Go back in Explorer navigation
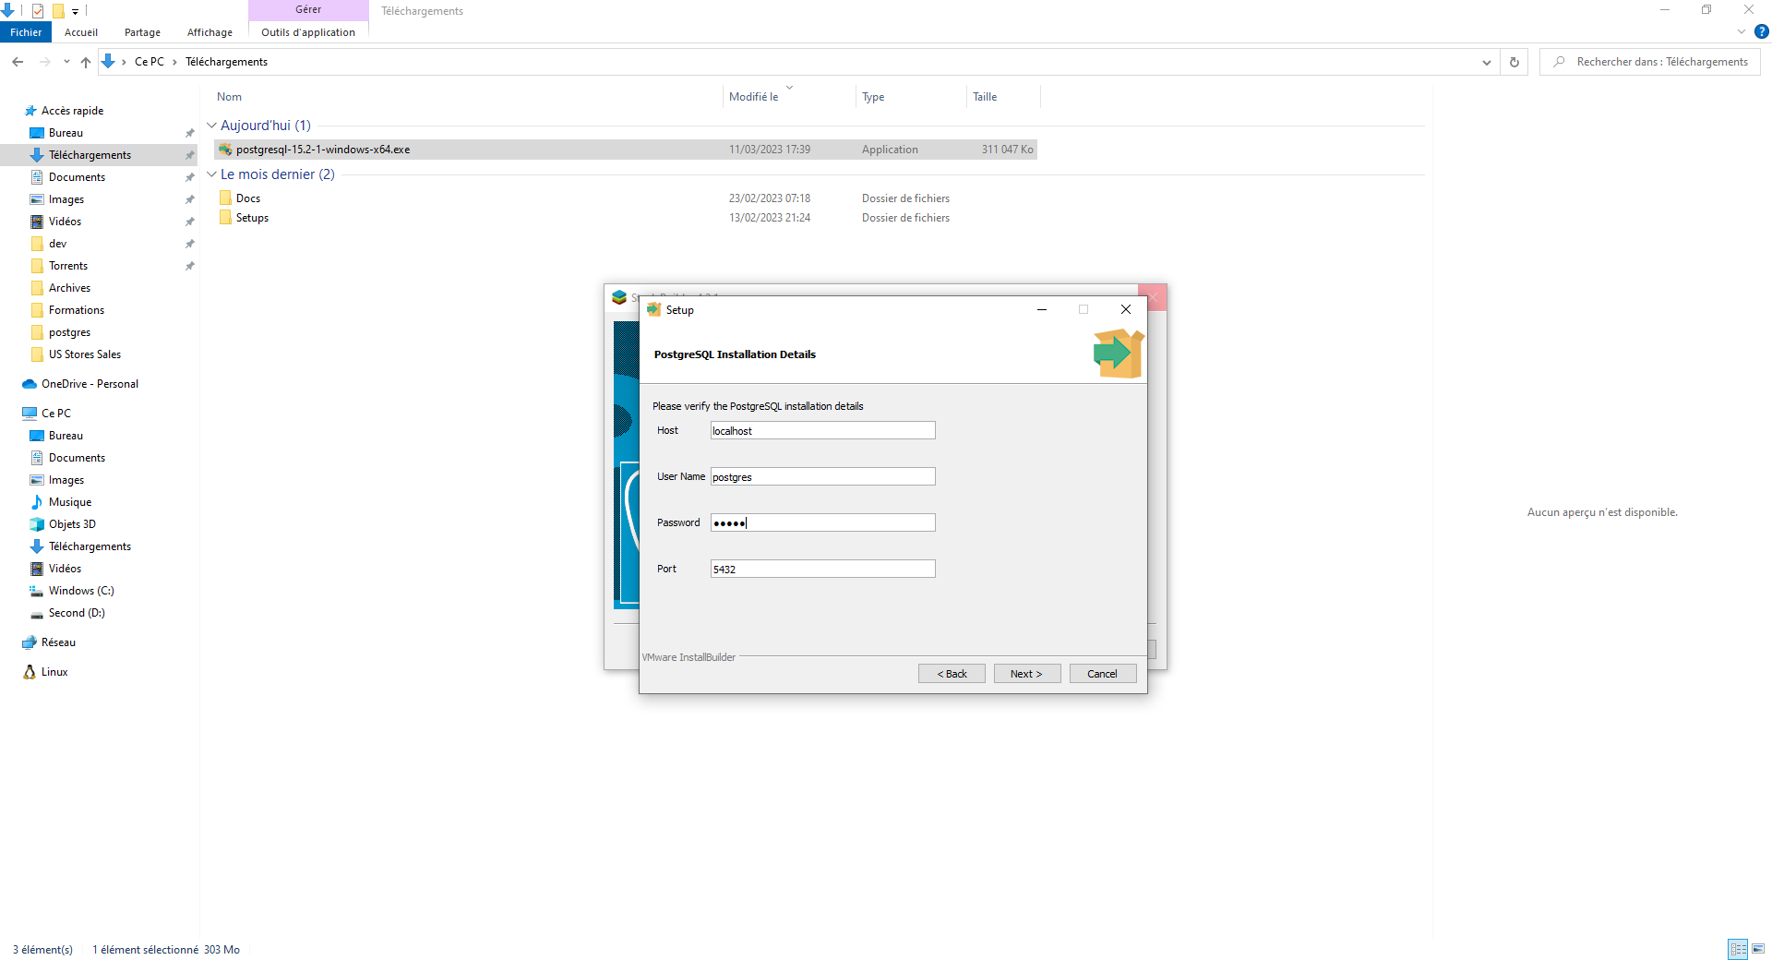The height and width of the screenshot is (960, 1772). point(18,62)
